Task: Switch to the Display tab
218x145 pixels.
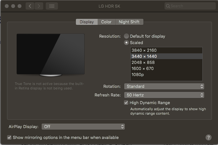Action: pyautogui.click(x=87, y=22)
